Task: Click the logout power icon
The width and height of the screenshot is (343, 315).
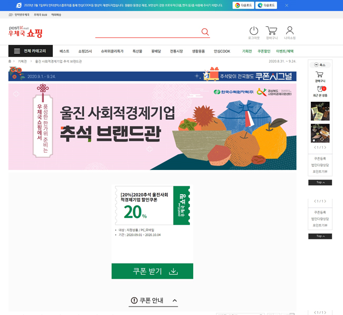Action: pos(254,31)
